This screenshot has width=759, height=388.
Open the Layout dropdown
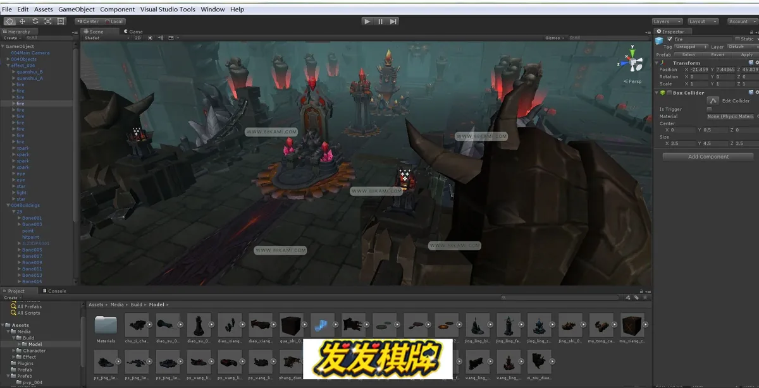(x=702, y=21)
